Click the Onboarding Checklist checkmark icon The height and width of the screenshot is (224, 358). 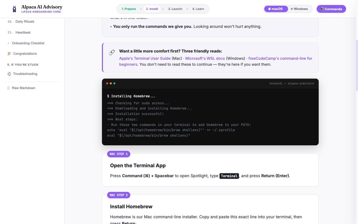(x=9, y=43)
